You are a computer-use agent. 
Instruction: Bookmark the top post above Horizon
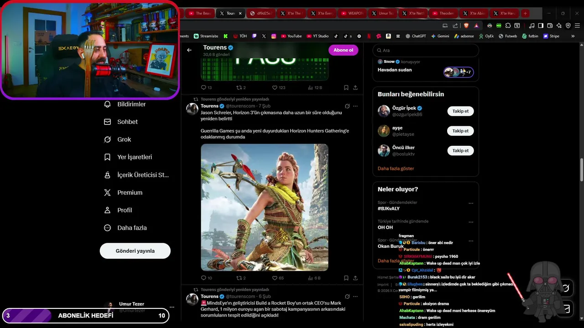[x=346, y=87]
